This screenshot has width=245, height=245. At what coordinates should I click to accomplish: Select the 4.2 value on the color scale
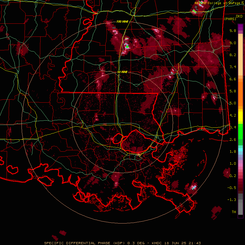(233, 115)
